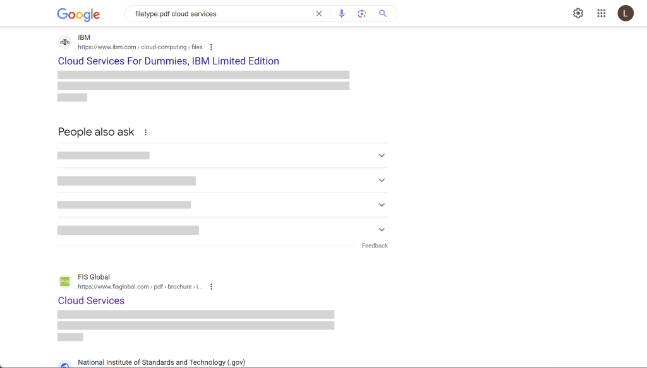
Task: Open the account profile avatar L
Action: 626,13
